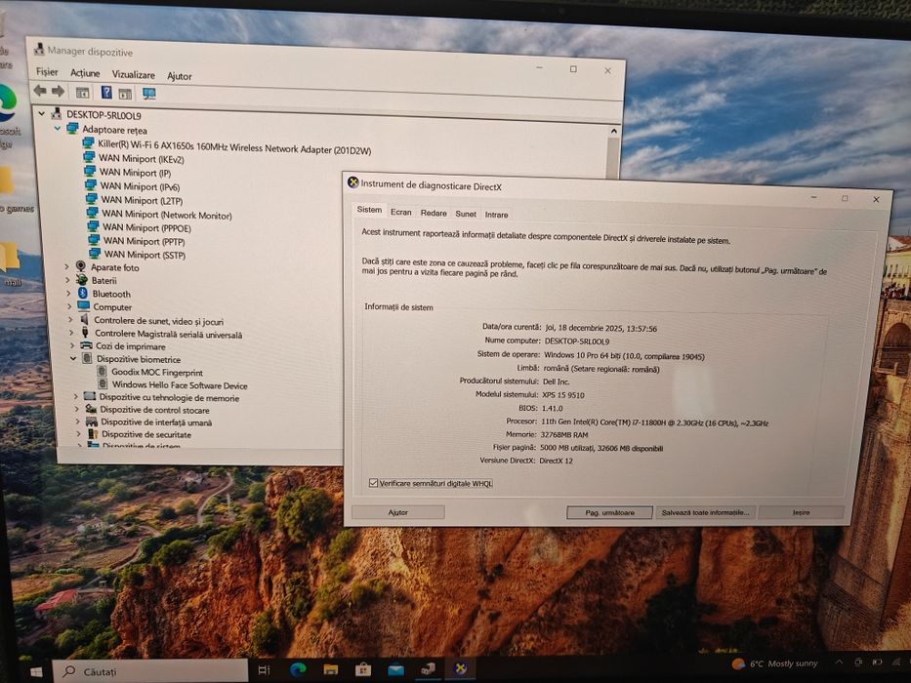
Task: Click Device Manager taskbar icon
Action: coord(429,669)
